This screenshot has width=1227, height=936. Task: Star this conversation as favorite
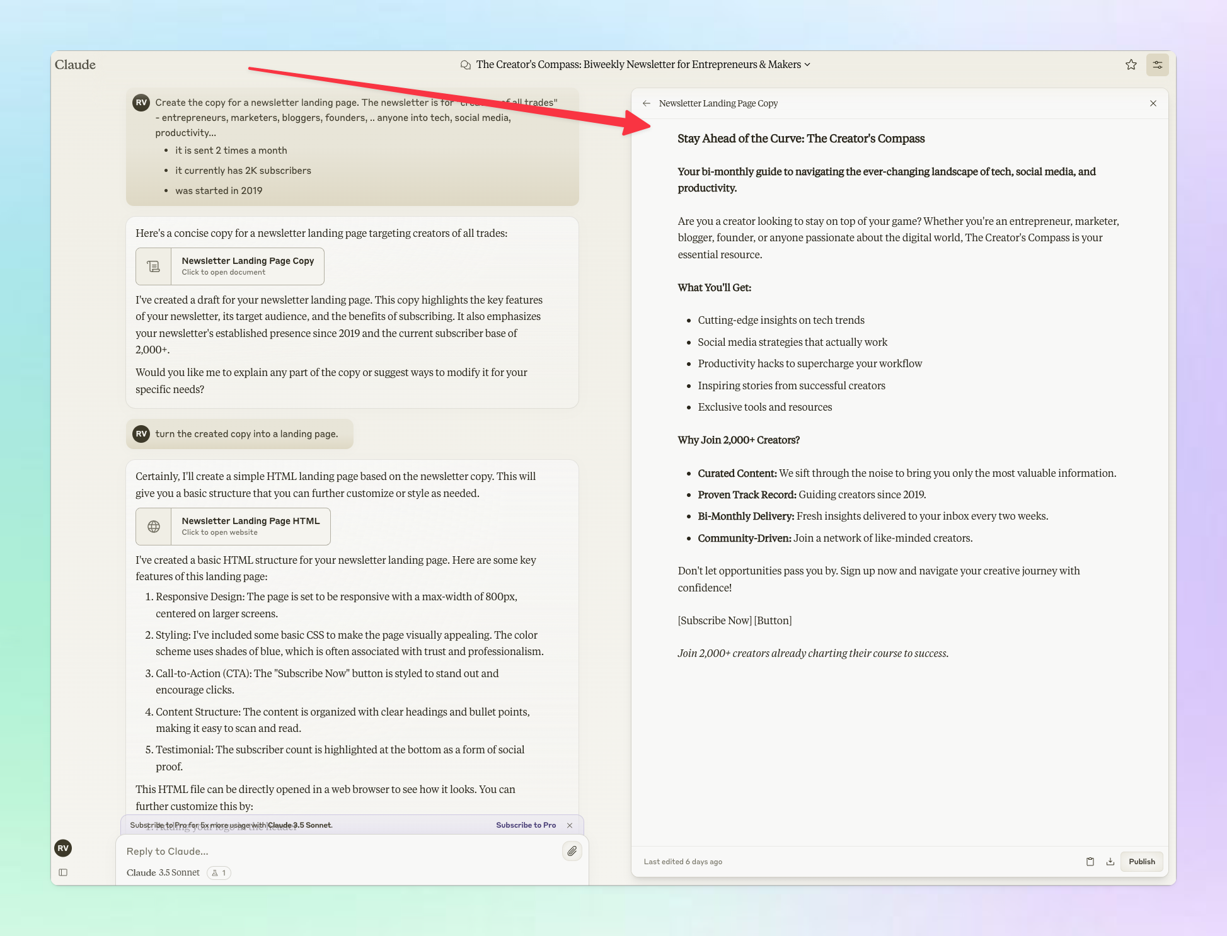1131,64
